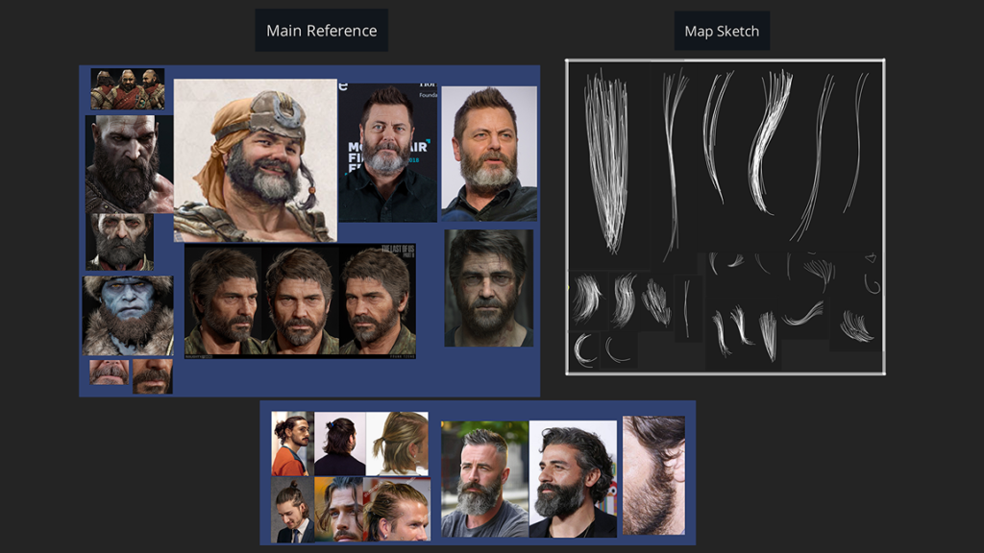Screen dimensions: 984x553
Task: Click the "Main Reference" board label
Action: pyautogui.click(x=321, y=30)
